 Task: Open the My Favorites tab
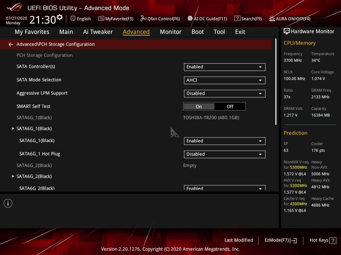click(x=32, y=32)
